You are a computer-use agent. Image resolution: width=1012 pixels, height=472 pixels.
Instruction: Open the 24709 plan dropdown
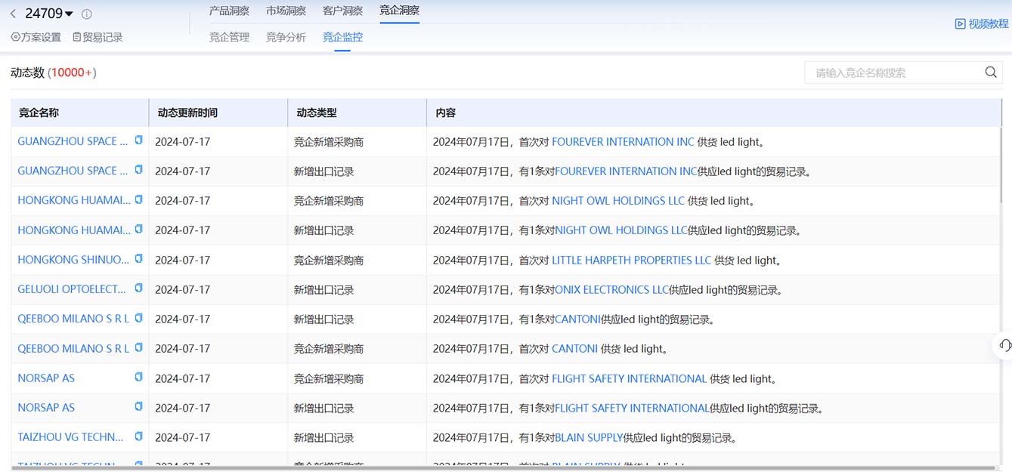pos(49,14)
